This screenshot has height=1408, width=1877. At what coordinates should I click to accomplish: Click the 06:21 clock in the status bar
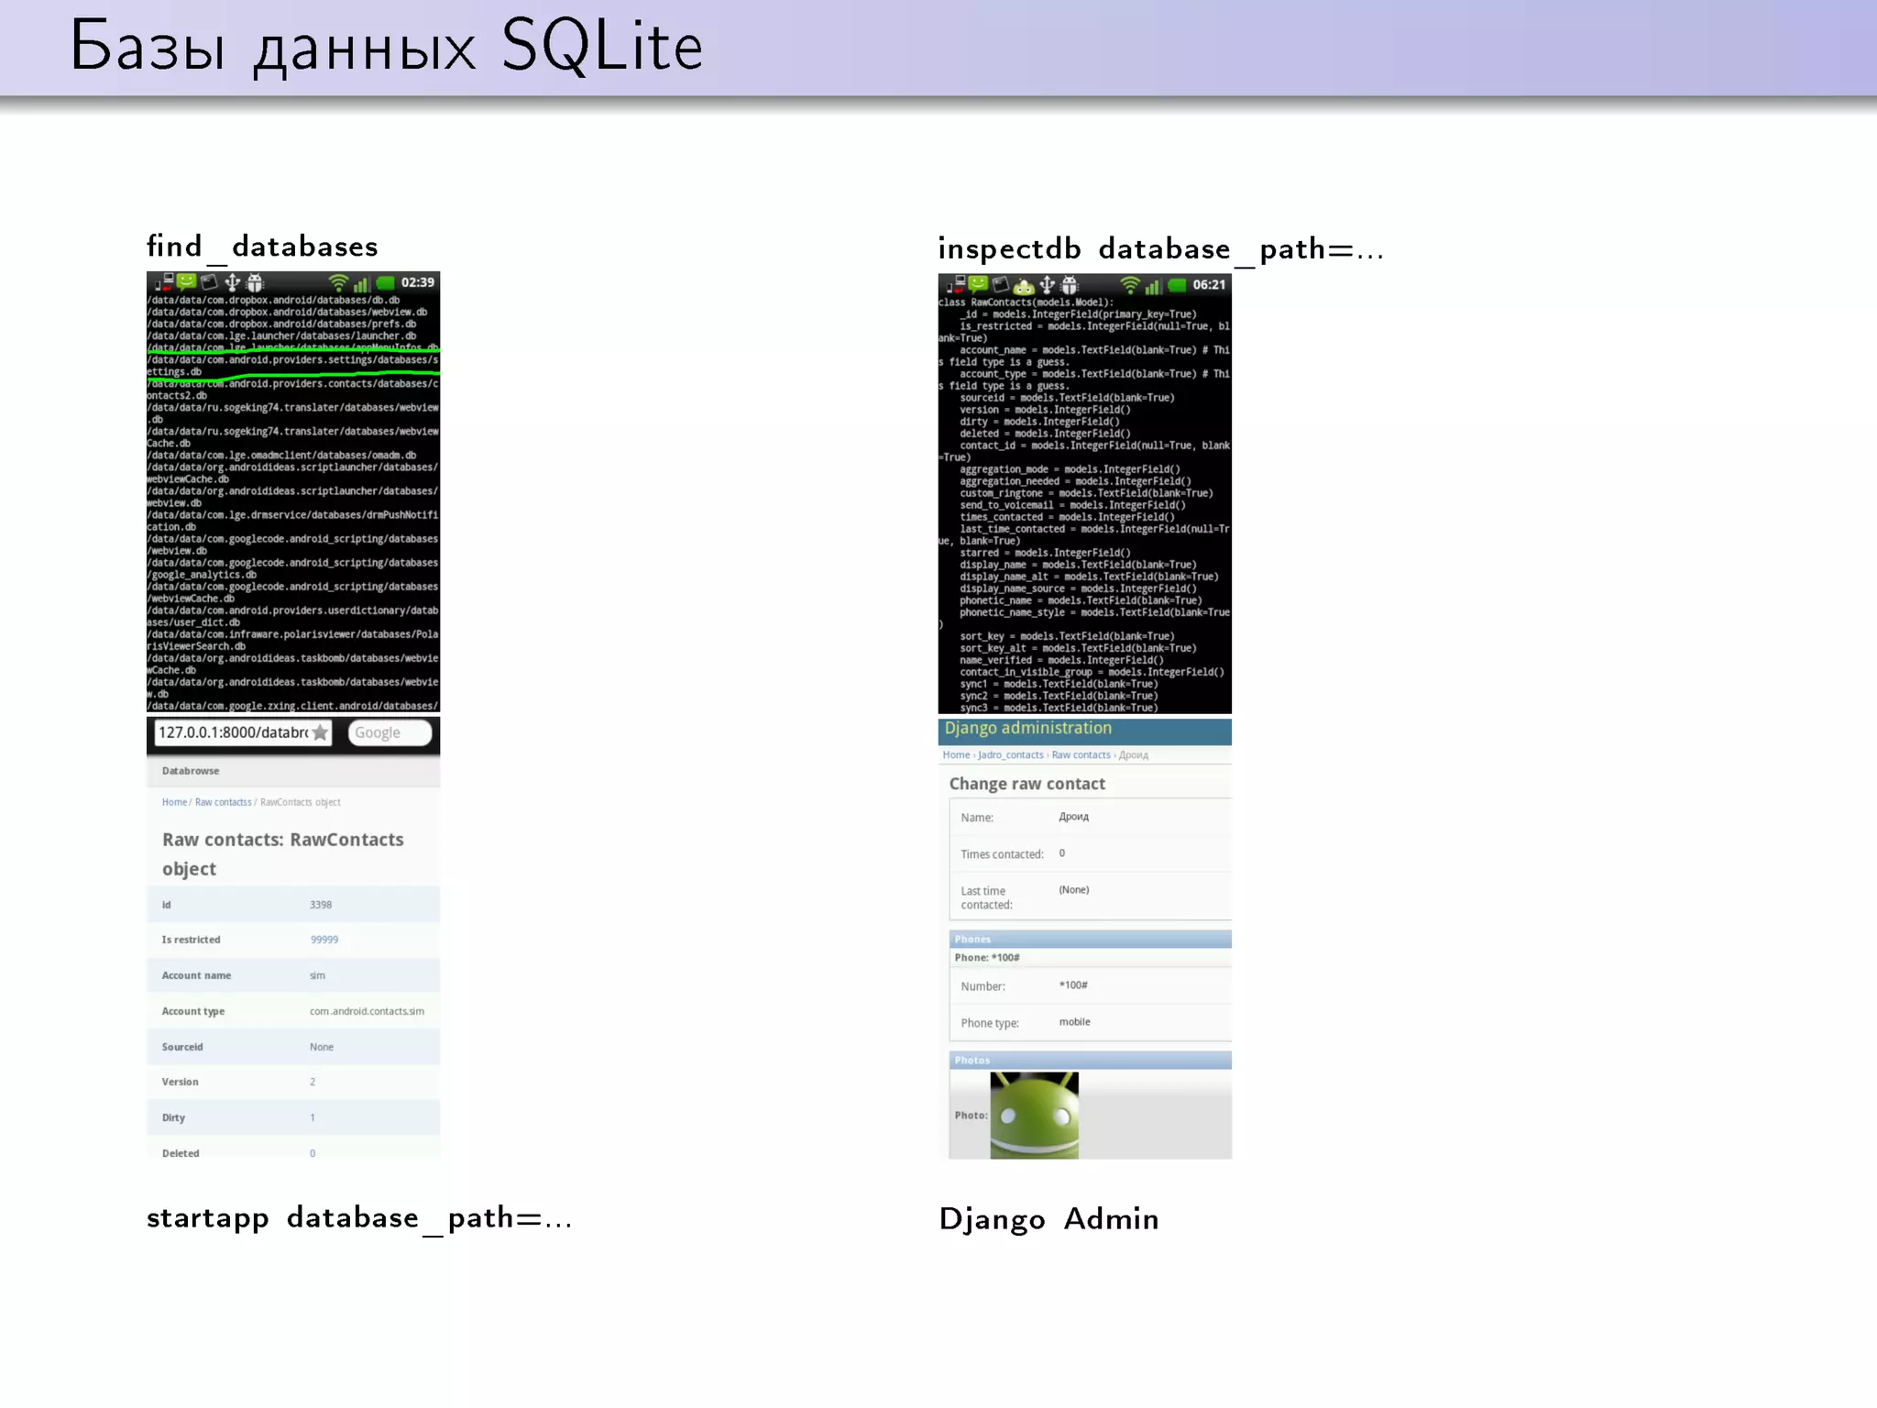(1209, 285)
